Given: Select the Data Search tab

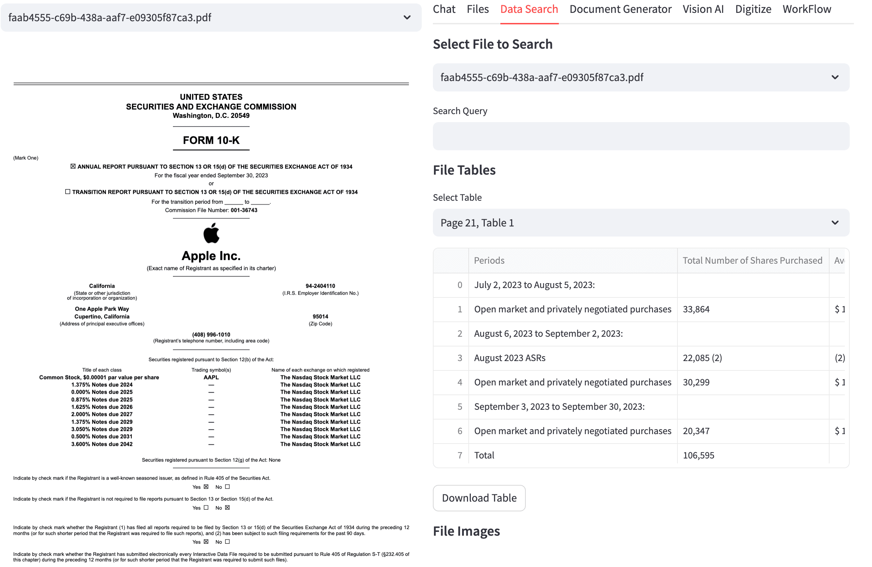Looking at the screenshot, I should [529, 9].
